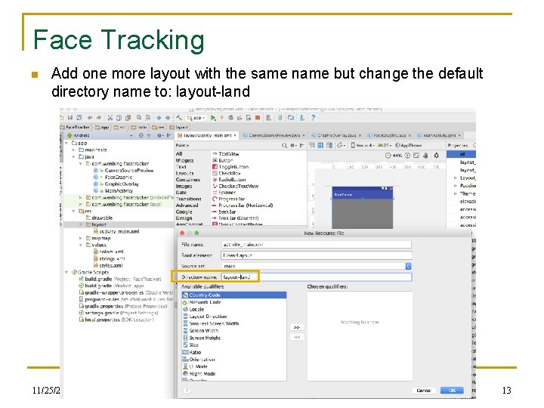Open the app run configuration dropdown
Viewport: 544px width, 408px height.
(x=196, y=118)
